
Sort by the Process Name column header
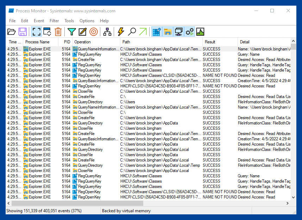40,42
